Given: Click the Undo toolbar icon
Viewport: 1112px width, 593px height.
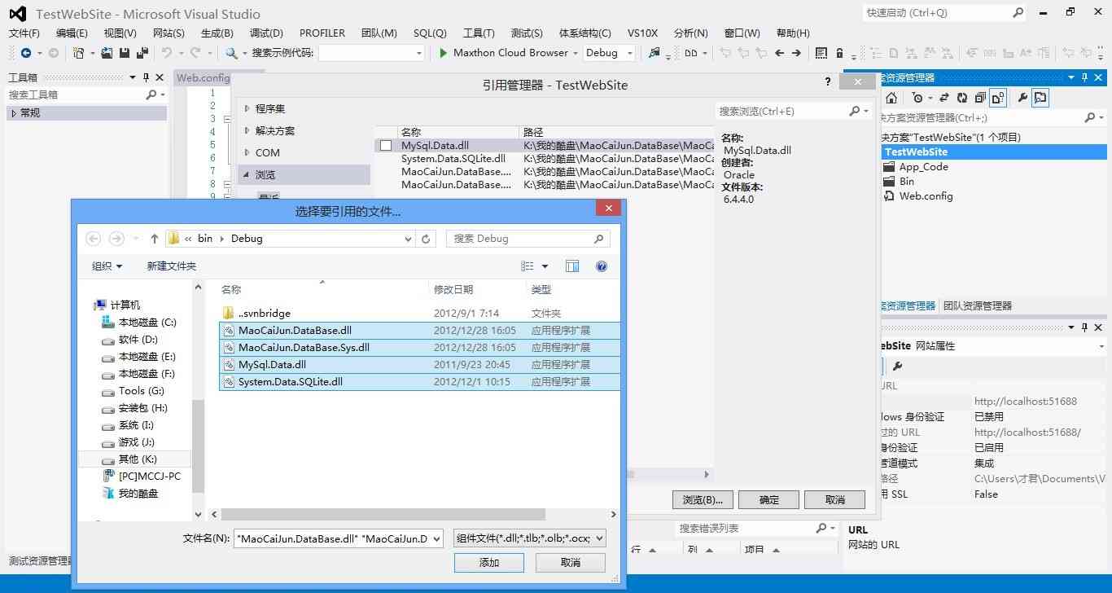Looking at the screenshot, I should click(166, 53).
